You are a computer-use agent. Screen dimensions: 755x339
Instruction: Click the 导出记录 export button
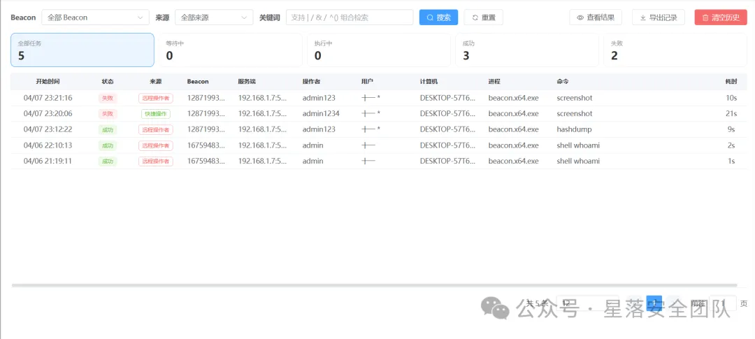(x=659, y=17)
